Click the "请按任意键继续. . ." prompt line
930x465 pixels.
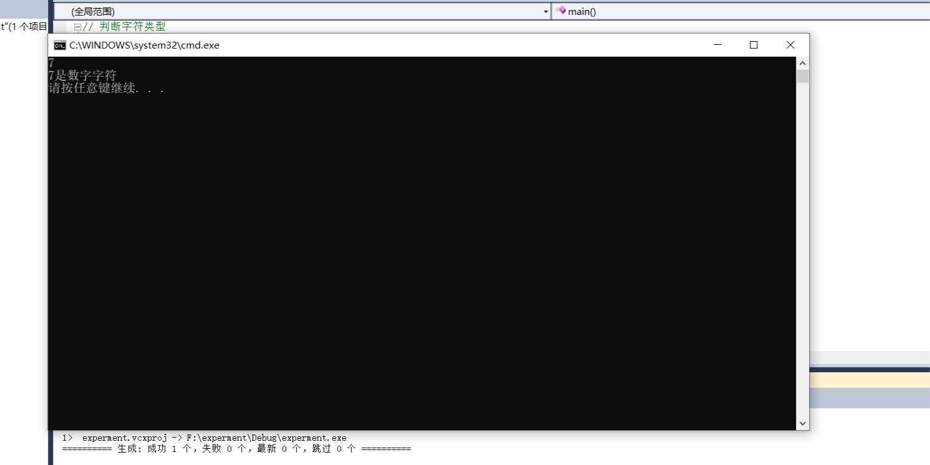coord(107,88)
